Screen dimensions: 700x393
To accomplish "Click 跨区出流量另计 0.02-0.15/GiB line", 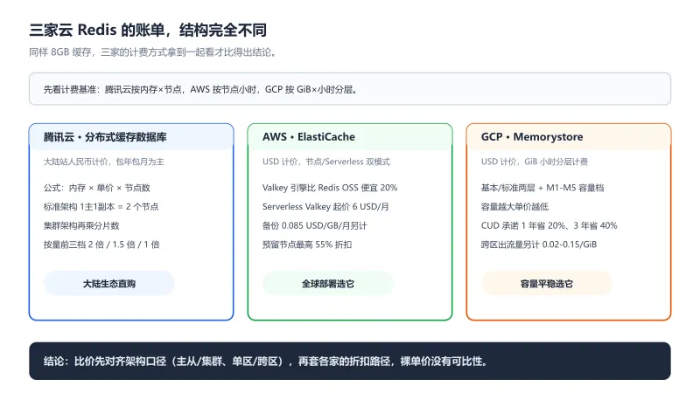I will pyautogui.click(x=539, y=245).
